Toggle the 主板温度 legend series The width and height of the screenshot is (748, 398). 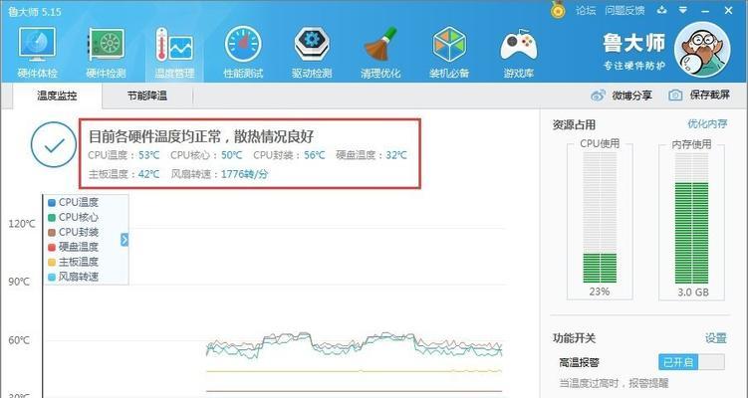point(73,262)
